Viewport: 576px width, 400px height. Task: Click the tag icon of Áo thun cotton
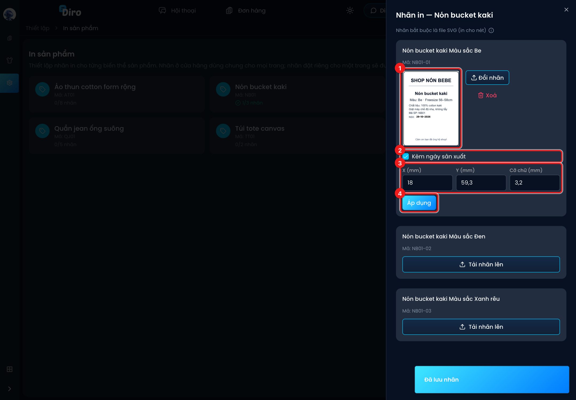click(42, 89)
